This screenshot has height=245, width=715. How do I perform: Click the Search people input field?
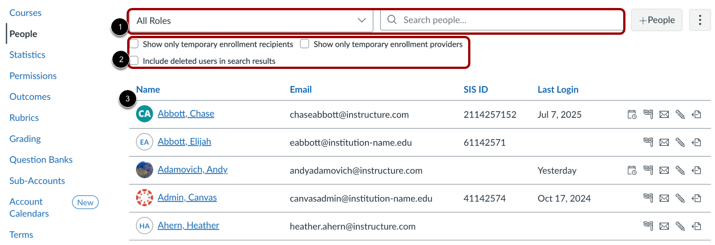(502, 21)
